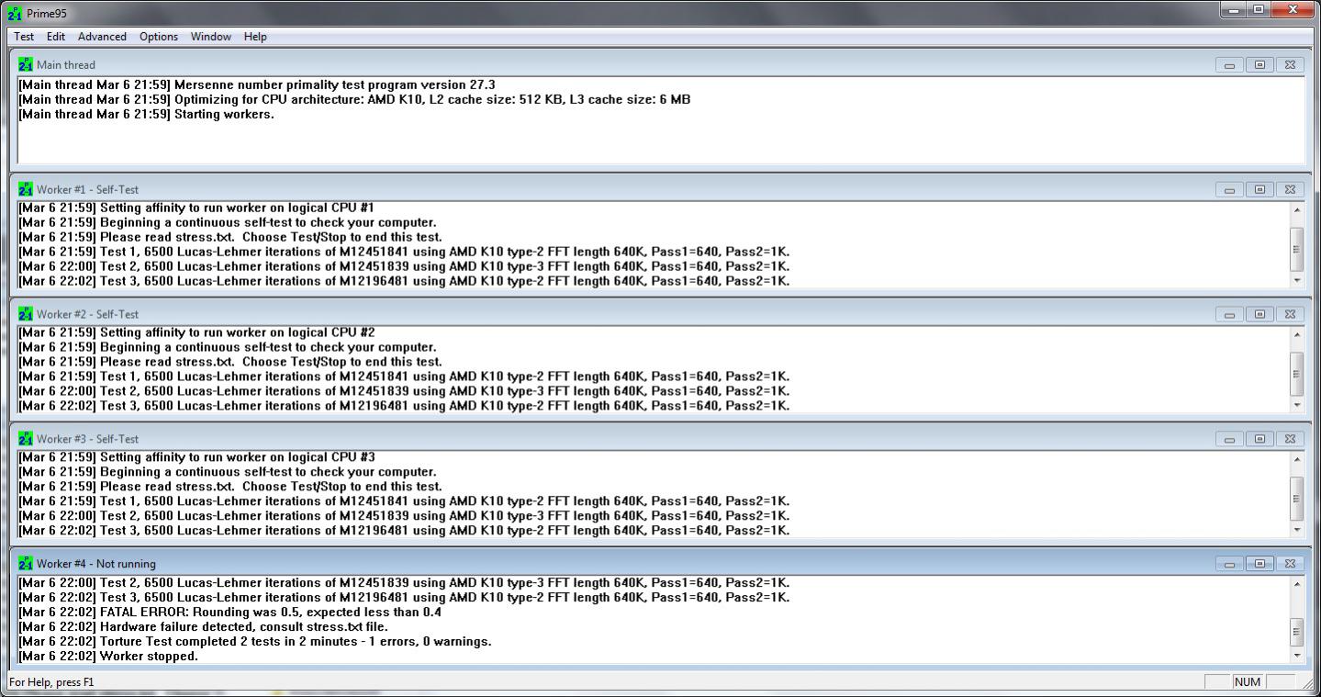Maximize the Worker #1 child window
The height and width of the screenshot is (697, 1321).
[1259, 190]
